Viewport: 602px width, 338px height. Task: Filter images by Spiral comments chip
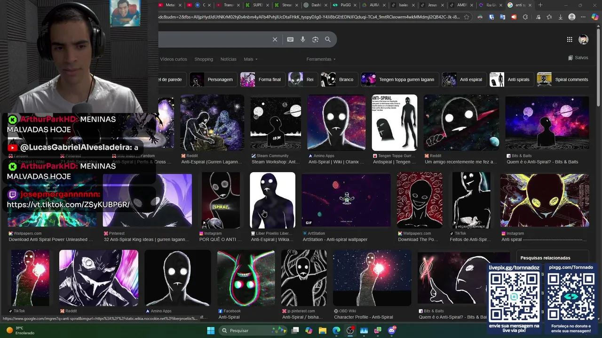click(x=563, y=79)
